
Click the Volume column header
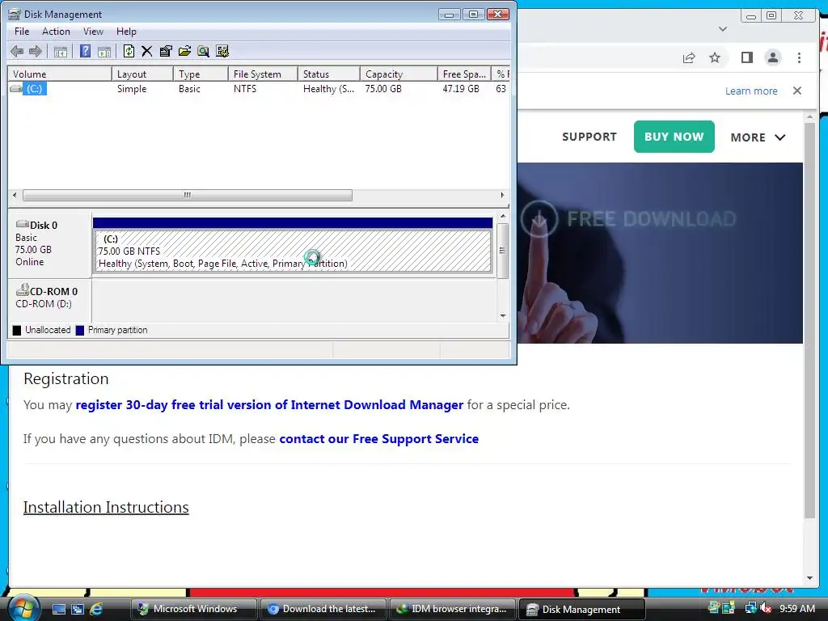point(60,74)
